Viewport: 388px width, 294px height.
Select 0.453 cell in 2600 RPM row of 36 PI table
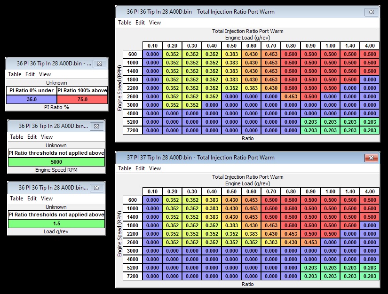click(290, 96)
